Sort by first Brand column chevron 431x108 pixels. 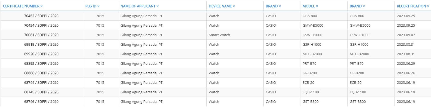[280, 6]
